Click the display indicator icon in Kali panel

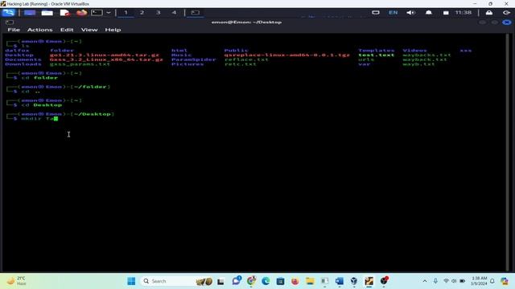point(376,13)
